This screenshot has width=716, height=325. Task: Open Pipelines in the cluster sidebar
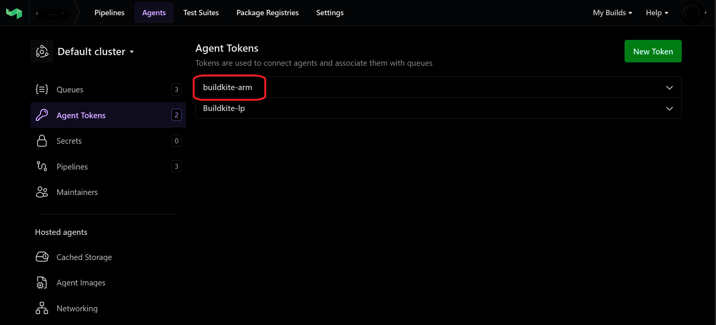[x=108, y=166]
